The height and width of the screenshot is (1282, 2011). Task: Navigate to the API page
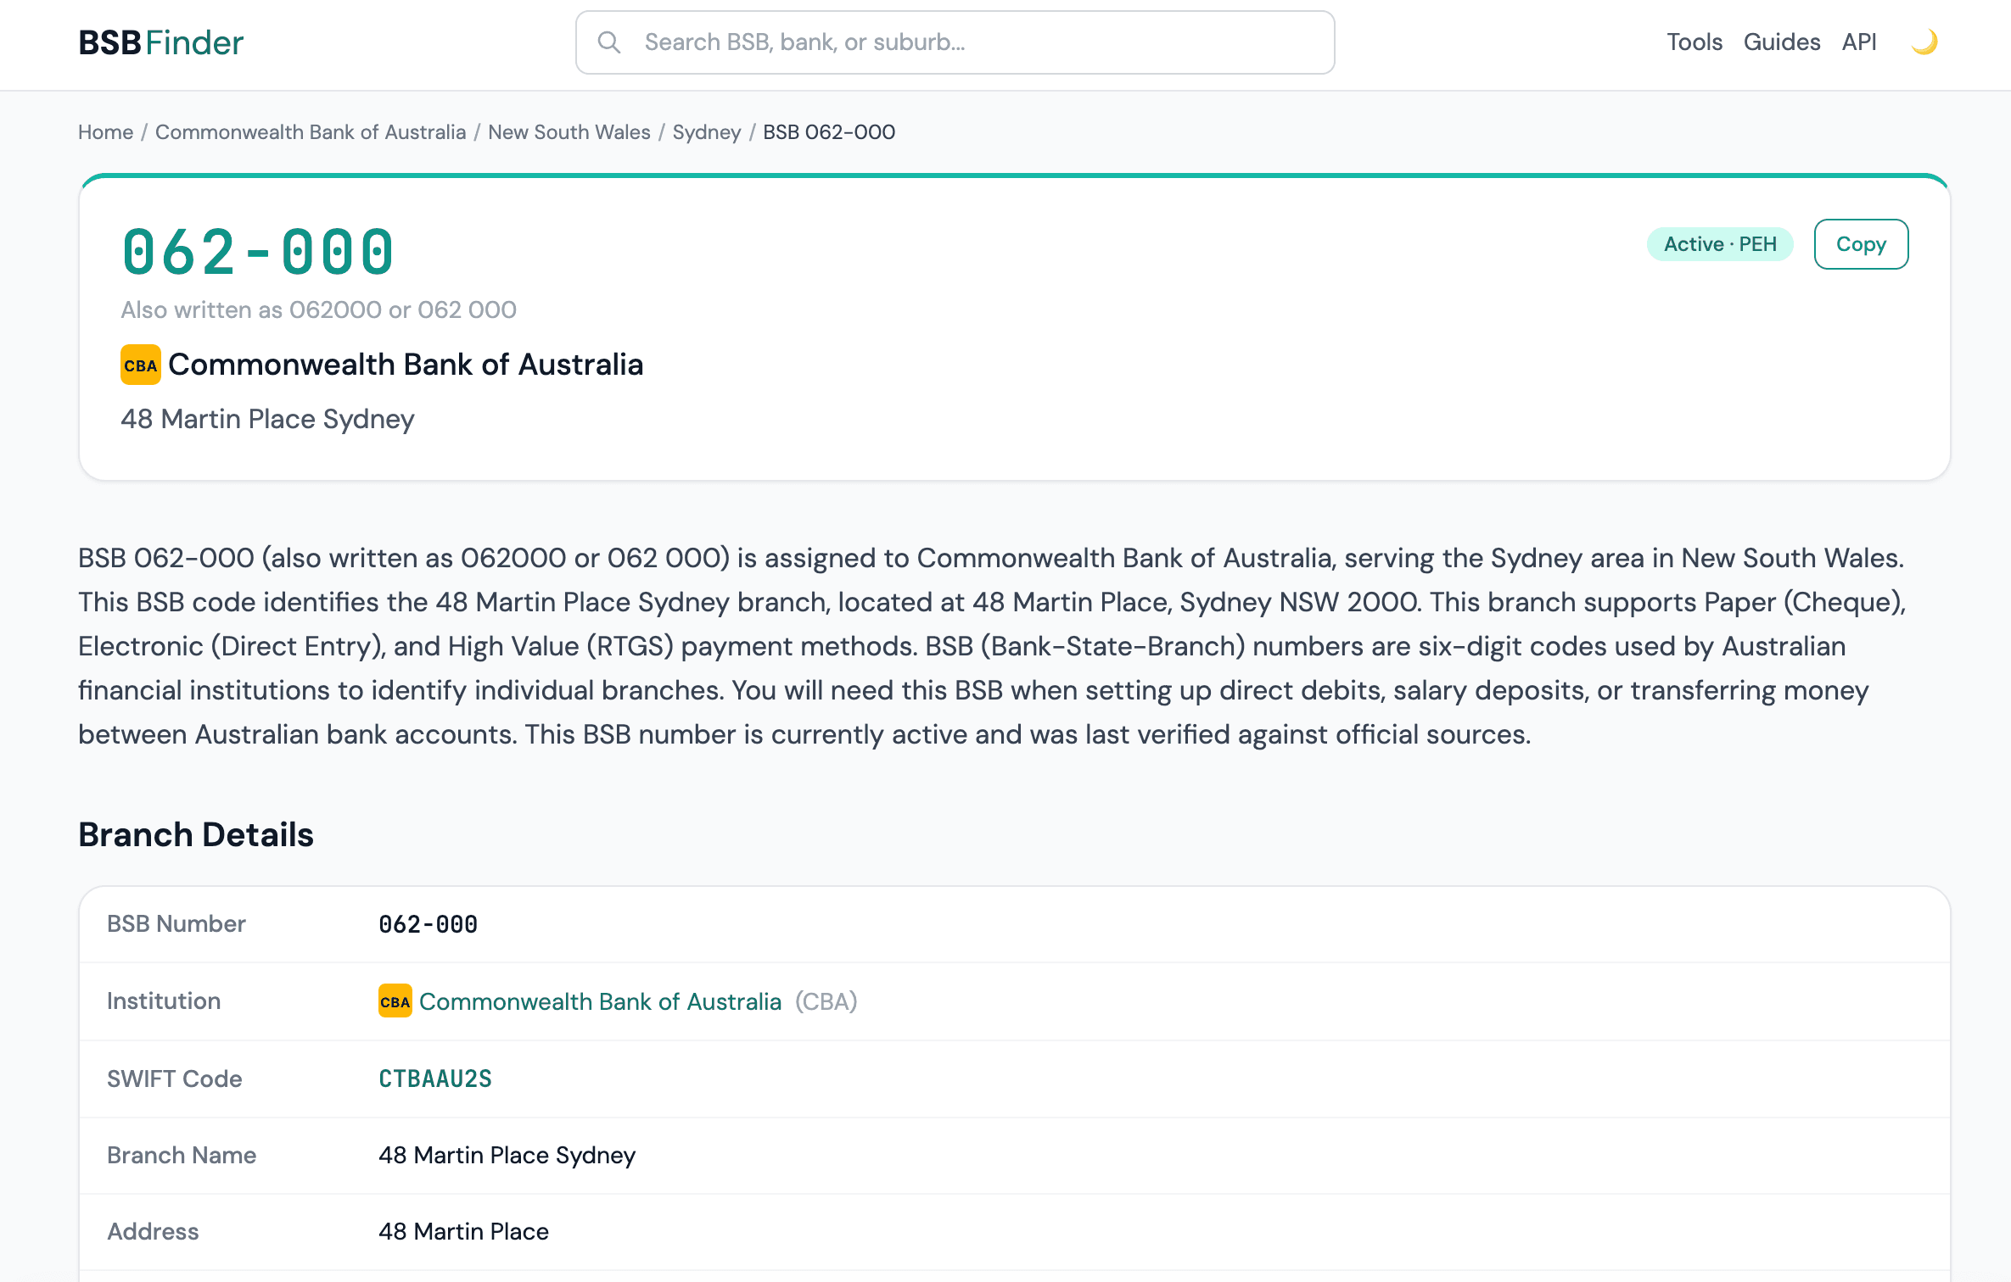coord(1859,42)
